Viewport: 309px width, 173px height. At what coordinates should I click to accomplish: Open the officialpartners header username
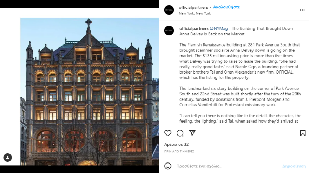click(x=193, y=7)
